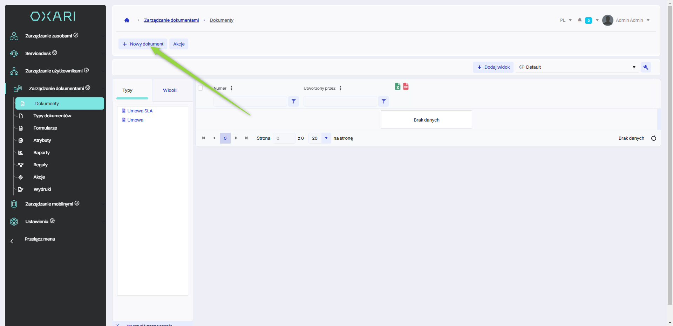Switch to the Widoki tab
The width and height of the screenshot is (673, 326).
point(170,90)
